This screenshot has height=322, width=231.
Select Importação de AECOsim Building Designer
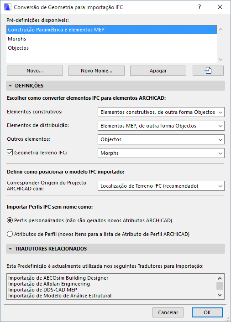point(58,278)
